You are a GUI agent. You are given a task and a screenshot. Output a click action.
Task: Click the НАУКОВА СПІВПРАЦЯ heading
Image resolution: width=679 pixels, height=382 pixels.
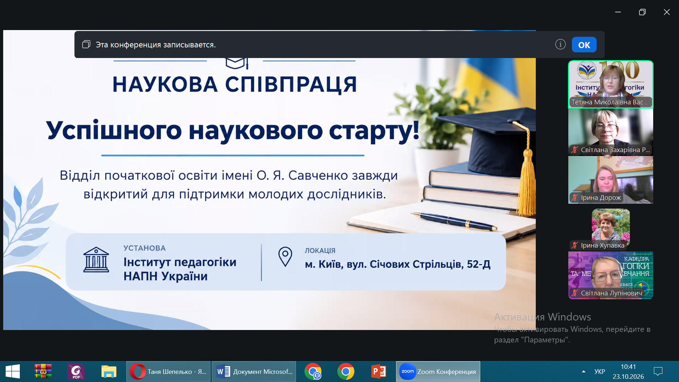pyautogui.click(x=234, y=84)
